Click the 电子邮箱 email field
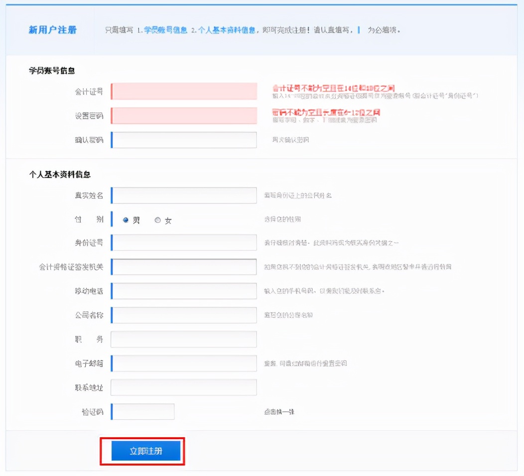 pos(183,363)
